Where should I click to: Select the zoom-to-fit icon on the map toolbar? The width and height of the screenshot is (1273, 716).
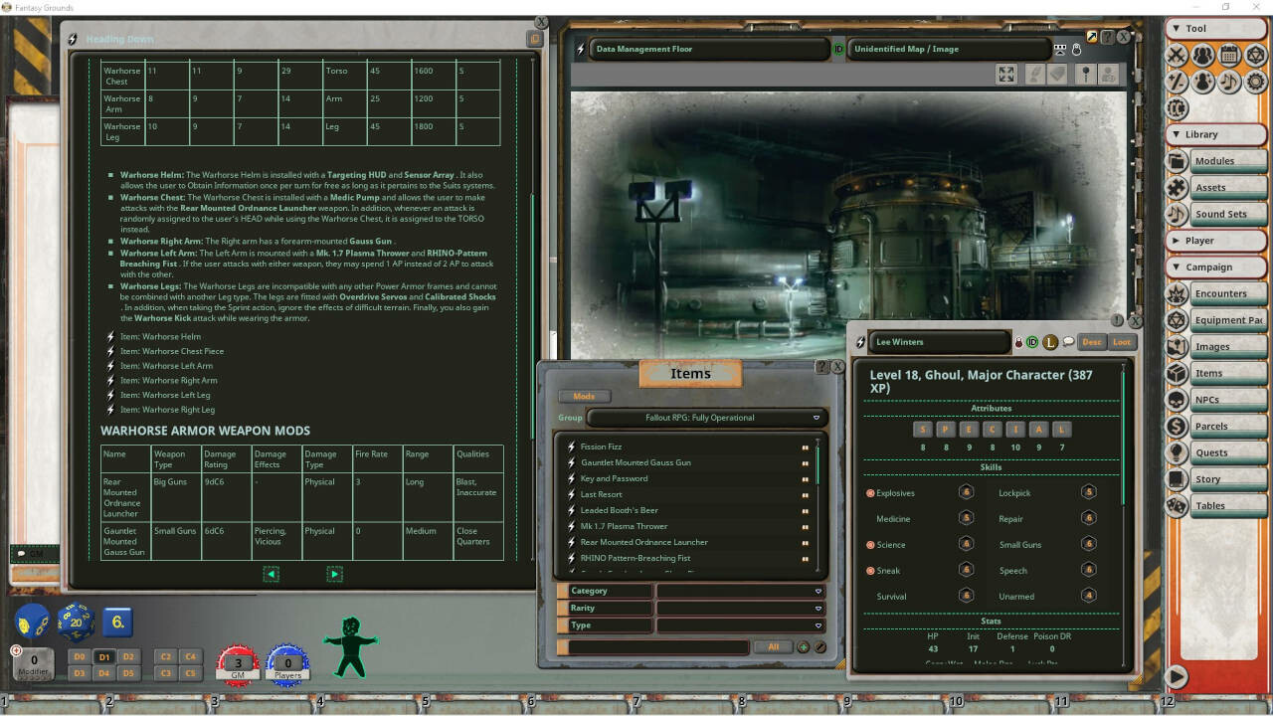1005,73
